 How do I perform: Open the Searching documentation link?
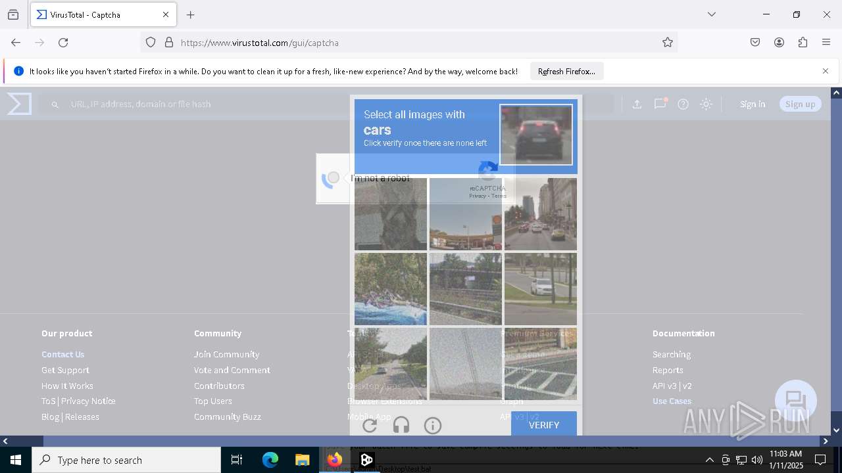[x=672, y=354]
